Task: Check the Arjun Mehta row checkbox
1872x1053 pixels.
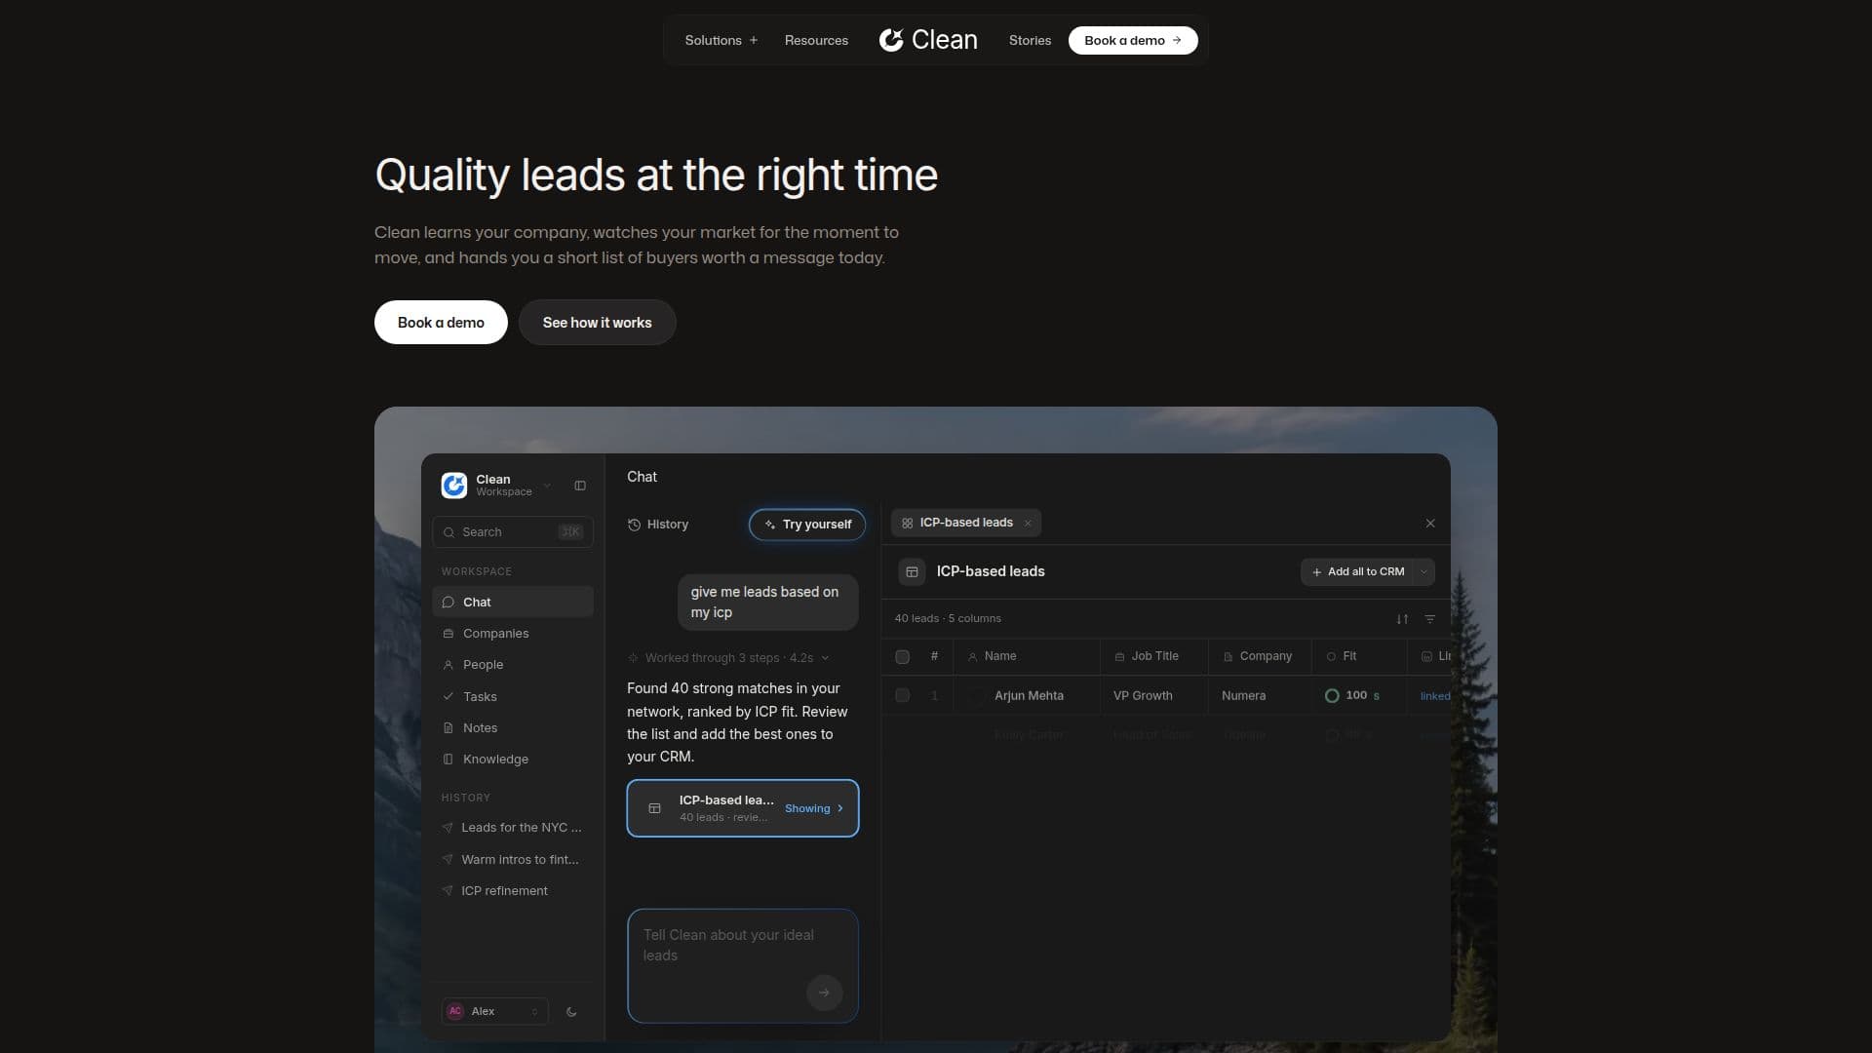Action: coord(902,696)
